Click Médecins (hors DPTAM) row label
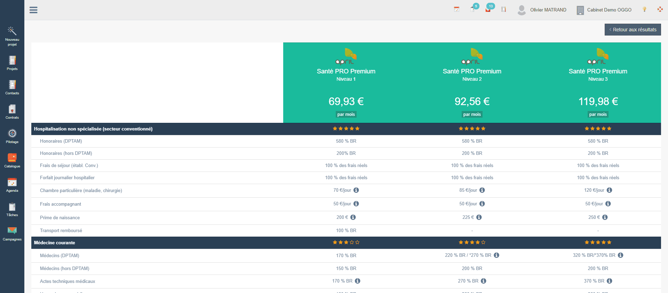Image resolution: width=668 pixels, height=293 pixels. click(65, 268)
